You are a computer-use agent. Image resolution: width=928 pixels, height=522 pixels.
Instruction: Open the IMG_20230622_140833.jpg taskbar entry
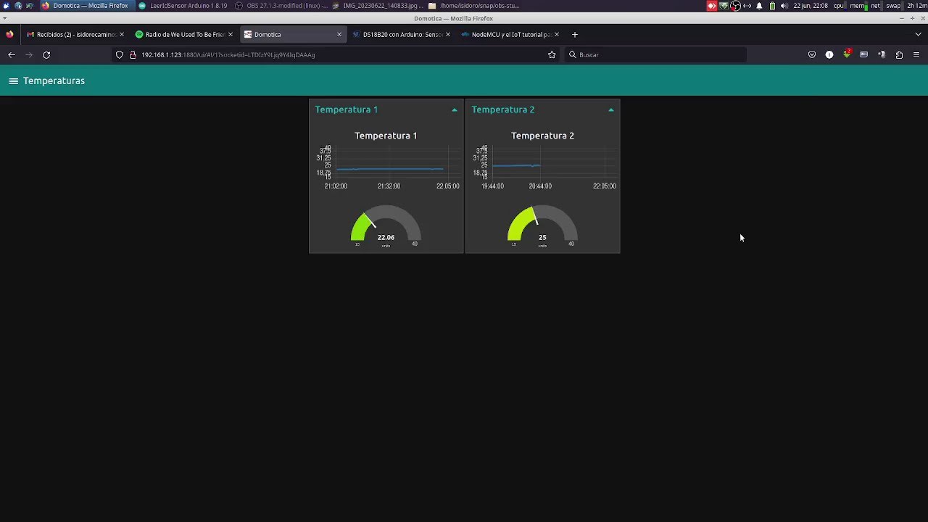pos(376,6)
